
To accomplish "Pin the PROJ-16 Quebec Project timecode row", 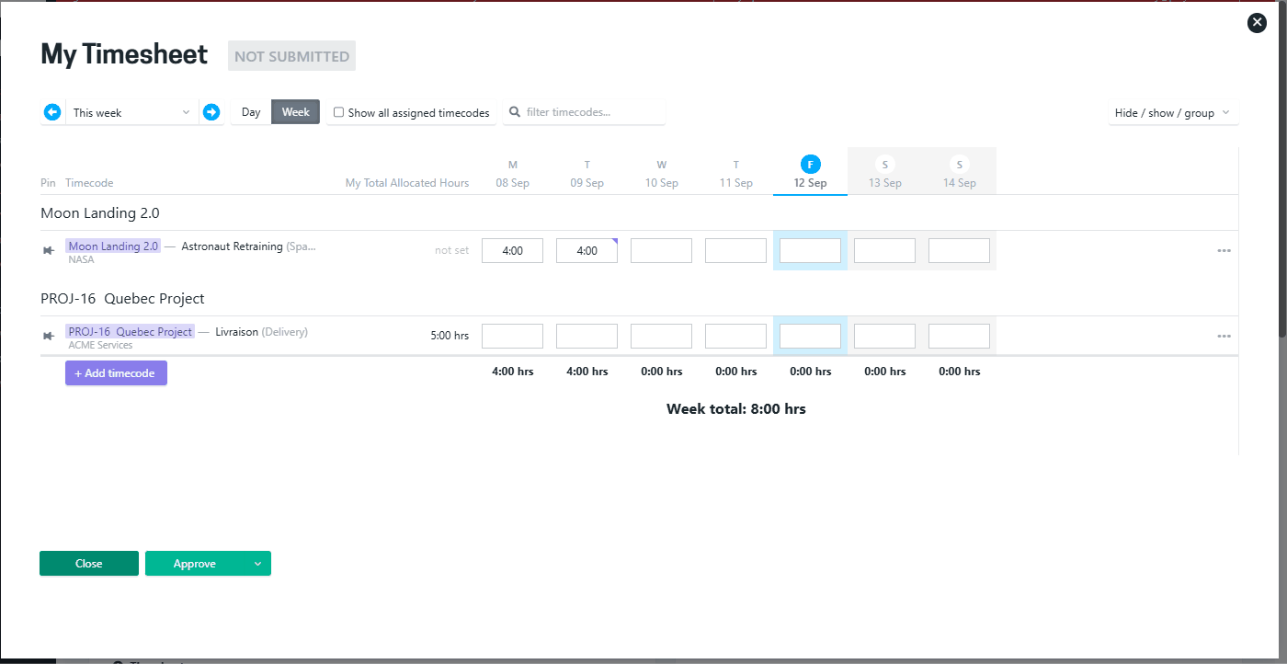I will point(48,336).
